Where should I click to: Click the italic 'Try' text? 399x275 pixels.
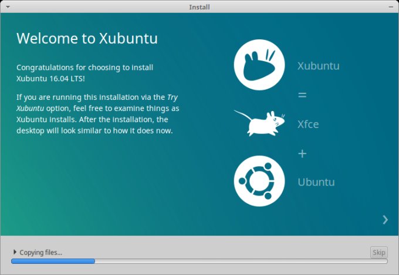click(173, 98)
